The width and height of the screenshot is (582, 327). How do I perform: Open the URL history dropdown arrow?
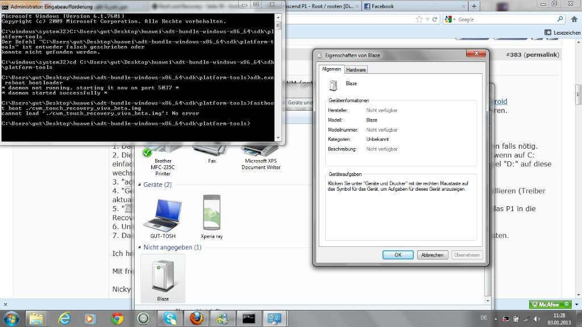click(427, 19)
